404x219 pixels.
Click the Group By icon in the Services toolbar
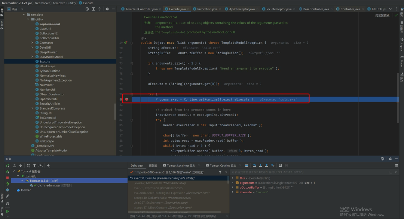(28, 166)
